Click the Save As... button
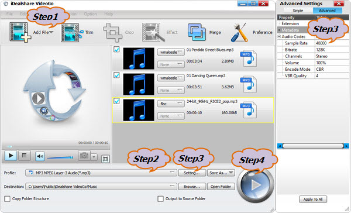Image resolution: width=351 pixels, height=213 pixels. click(221, 173)
